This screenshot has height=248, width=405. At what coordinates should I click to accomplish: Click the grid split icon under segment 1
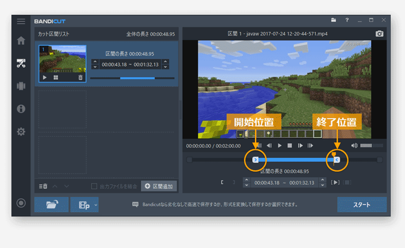(x=56, y=77)
